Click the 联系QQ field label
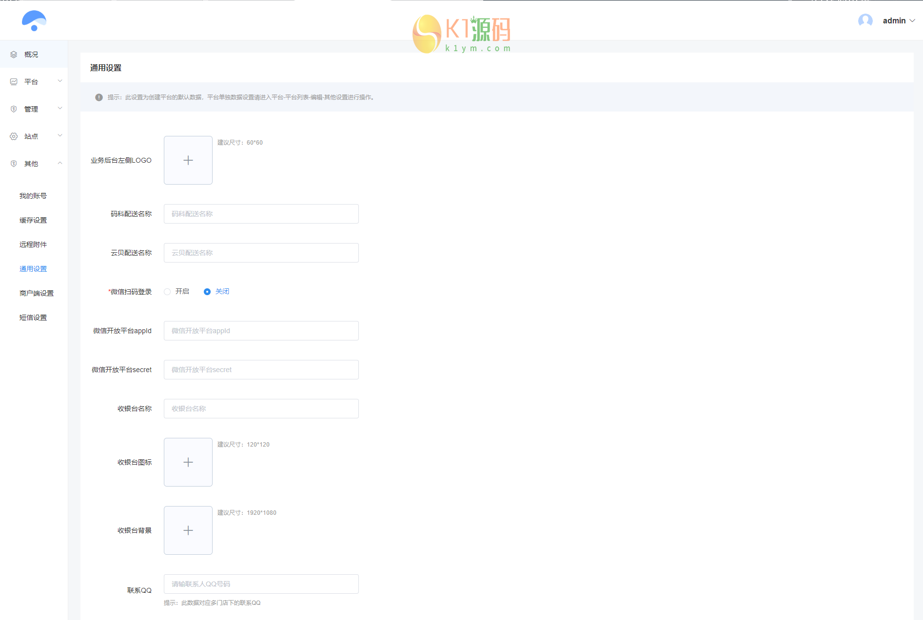The image size is (923, 620). click(x=139, y=590)
